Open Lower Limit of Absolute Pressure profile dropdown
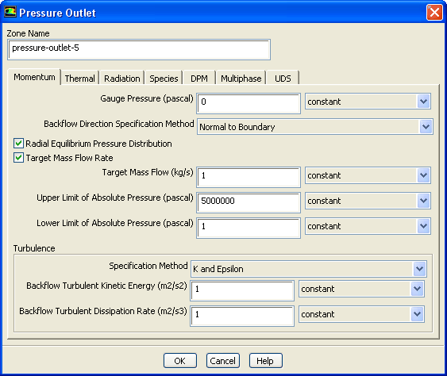The height and width of the screenshot is (376, 447). coord(368,226)
